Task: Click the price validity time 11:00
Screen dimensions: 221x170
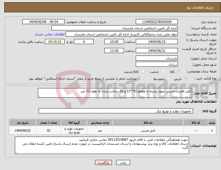Action: (114, 50)
